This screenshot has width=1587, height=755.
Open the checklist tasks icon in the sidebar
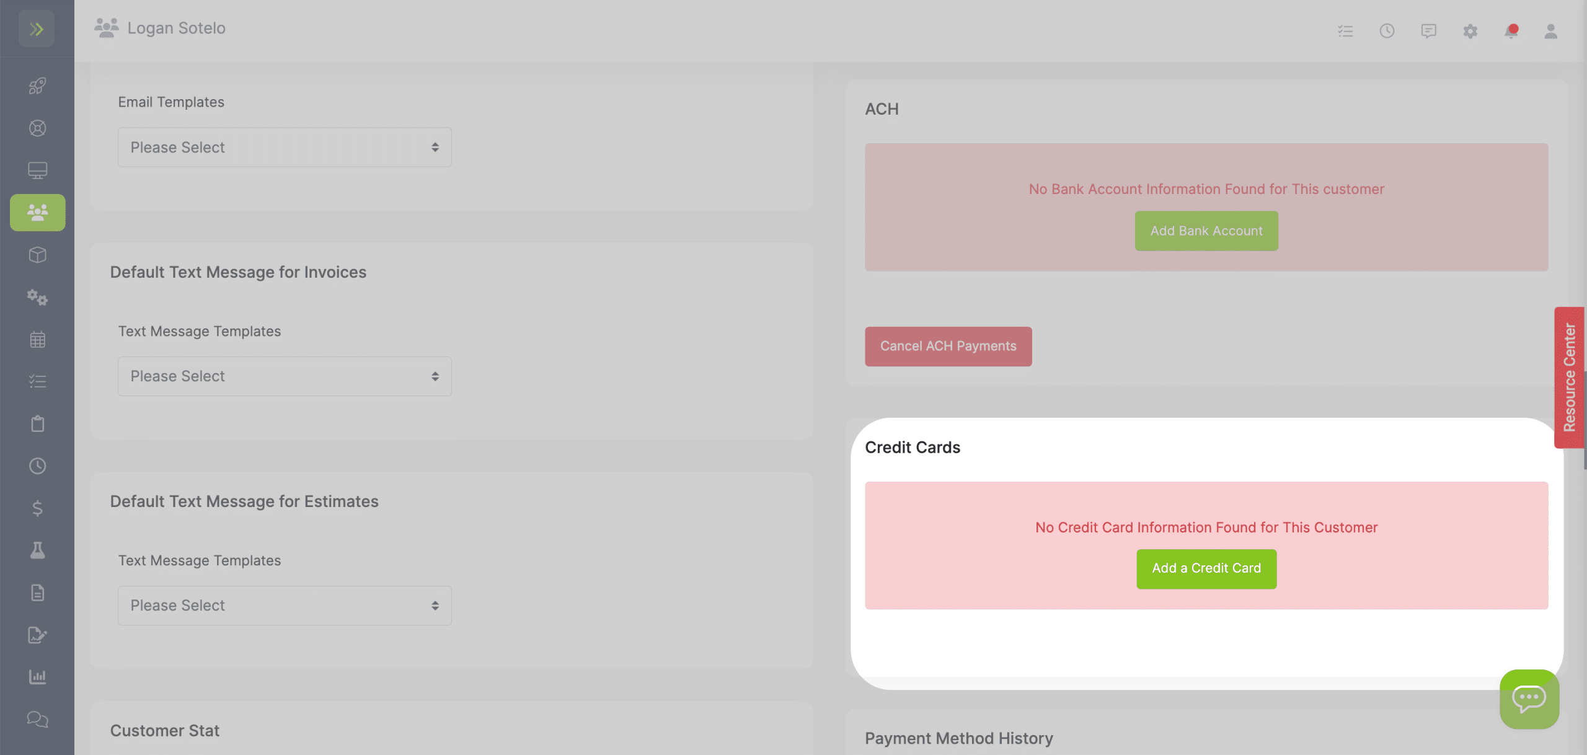37,381
